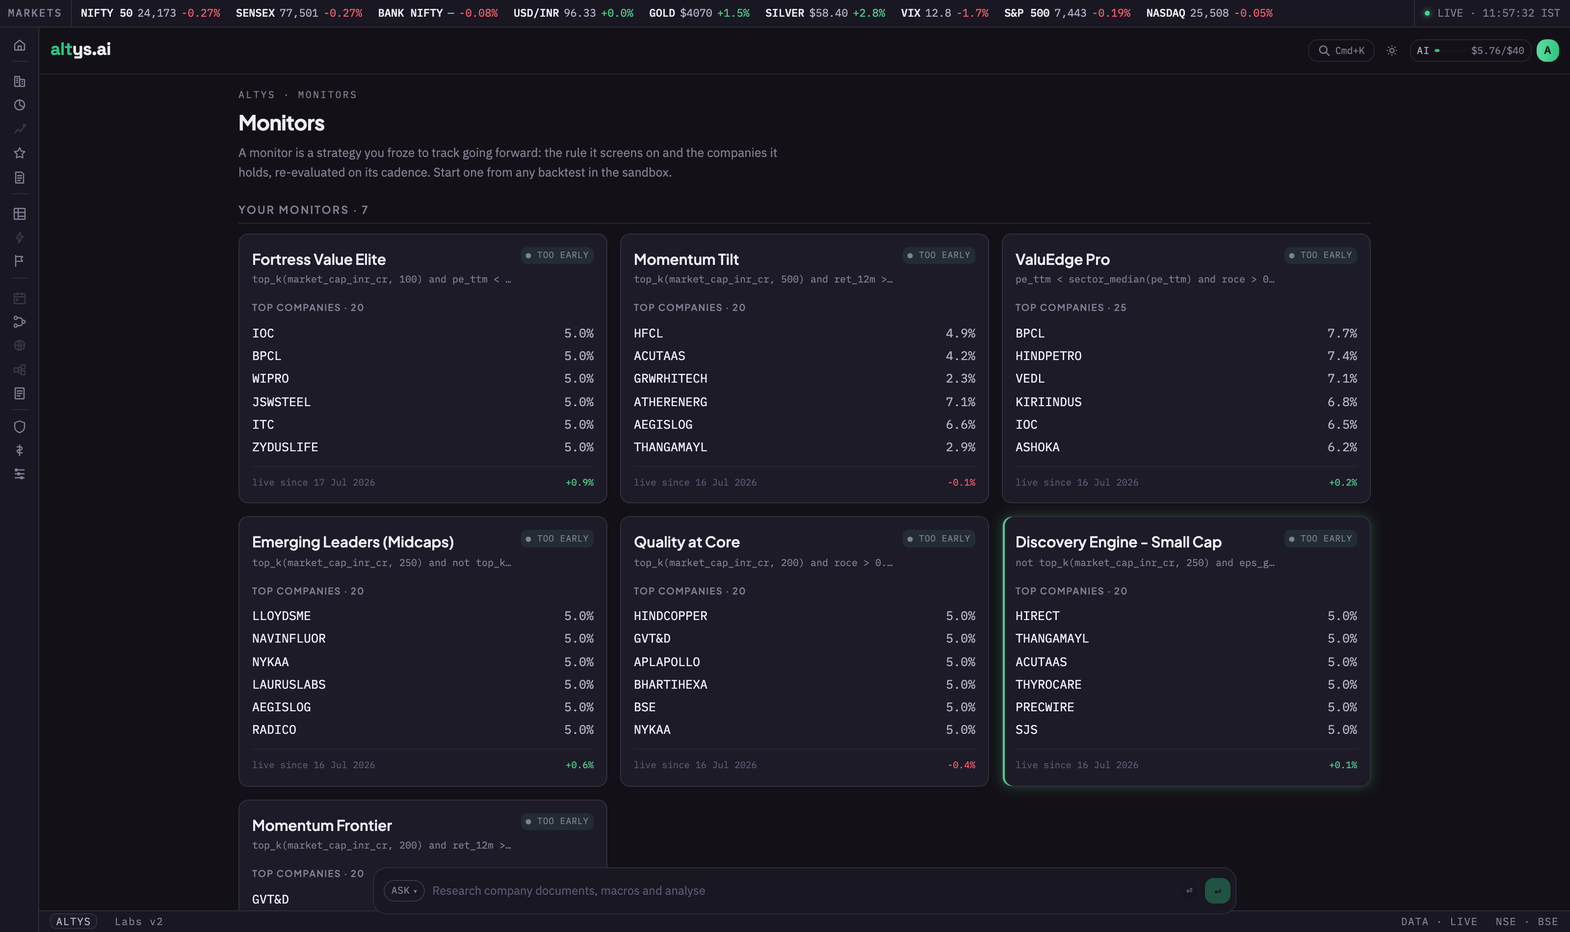Click the small return-key icon in ask bar
Image resolution: width=1570 pixels, height=932 pixels.
[1189, 890]
